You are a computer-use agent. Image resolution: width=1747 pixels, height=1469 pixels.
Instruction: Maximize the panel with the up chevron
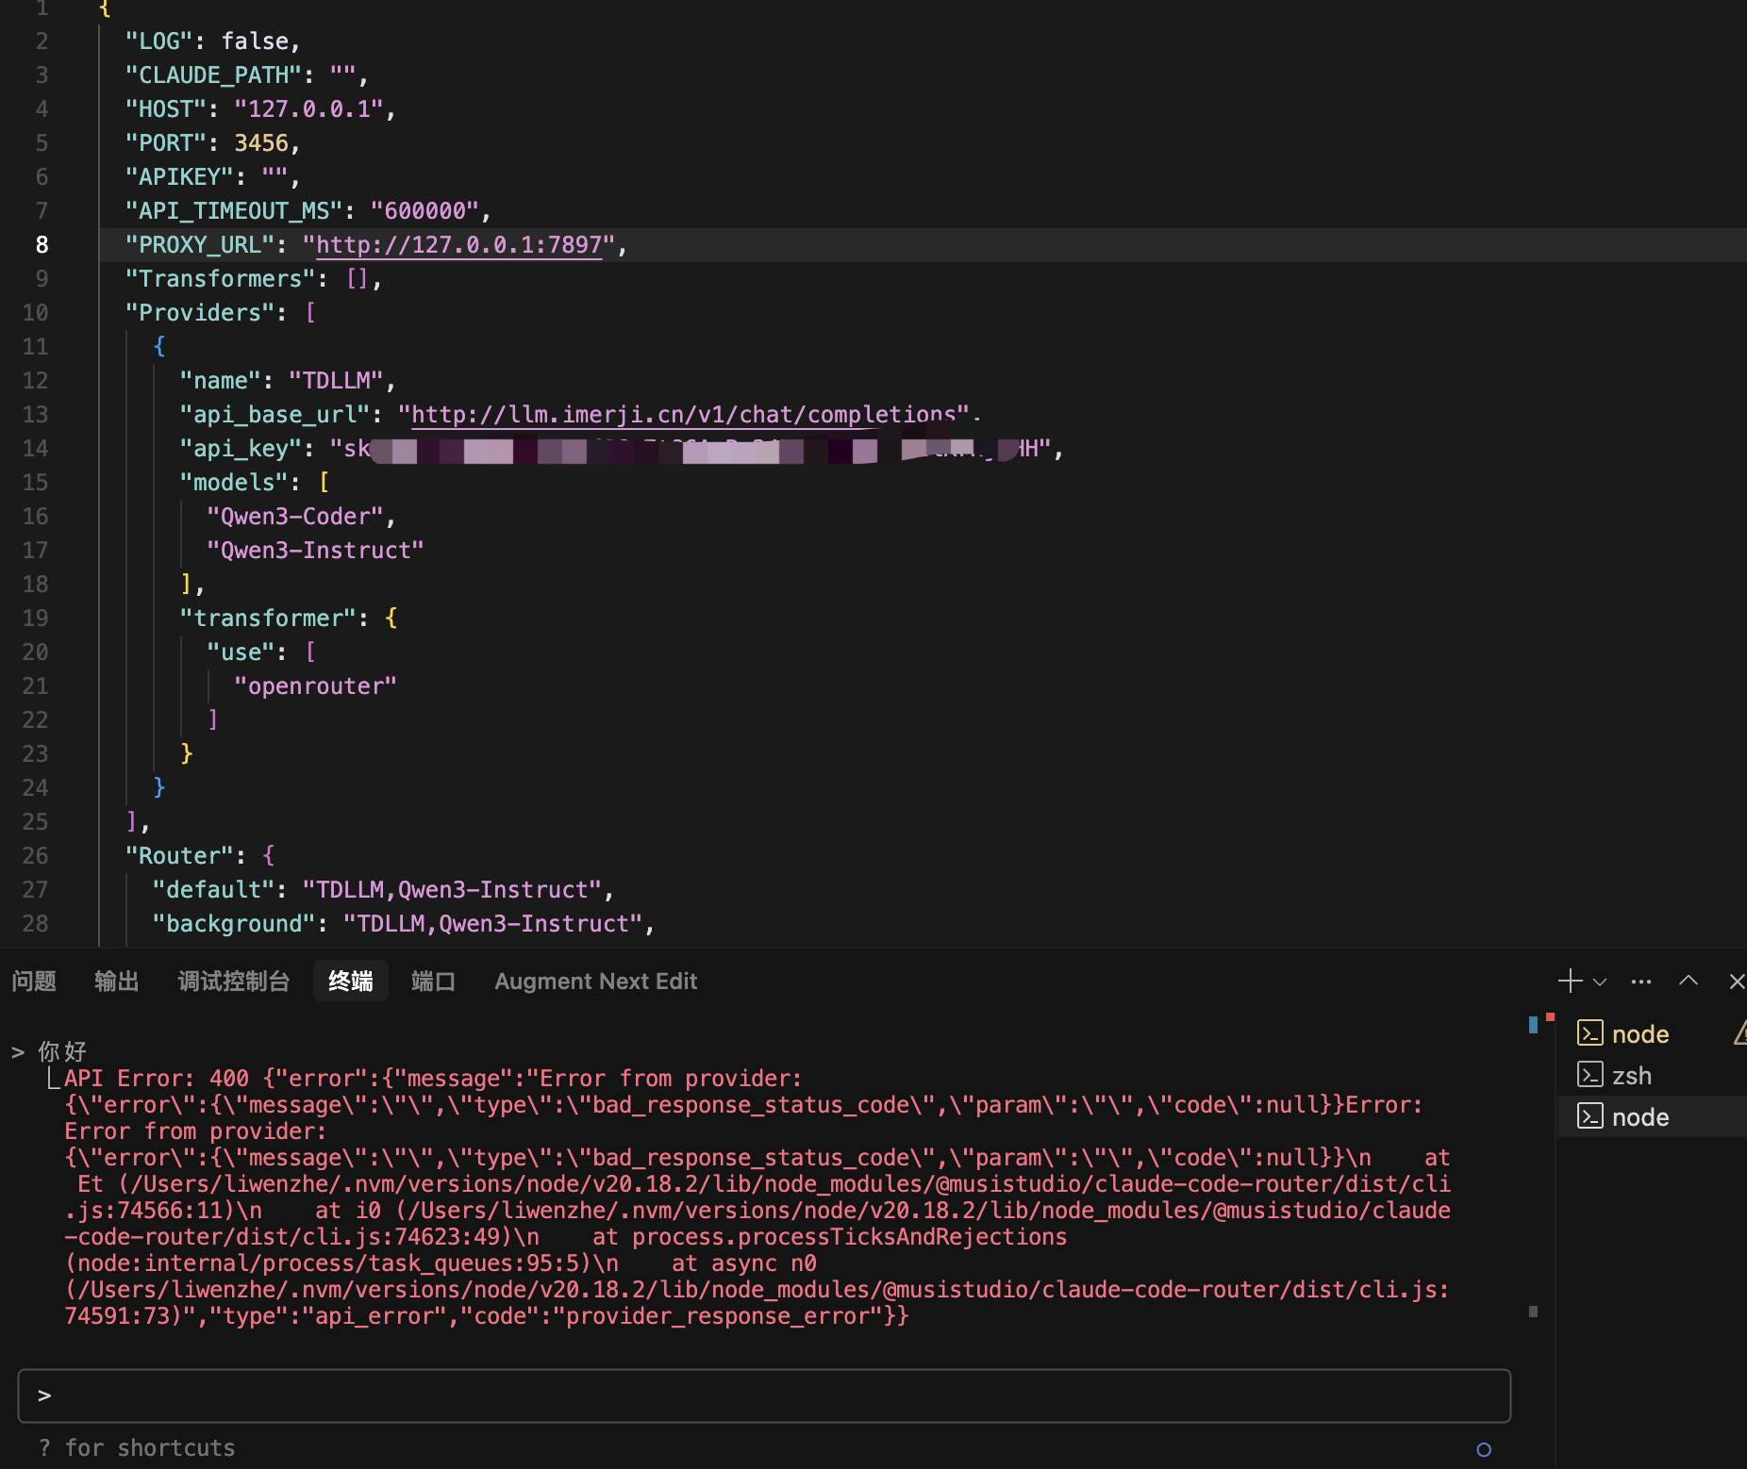tap(1689, 981)
